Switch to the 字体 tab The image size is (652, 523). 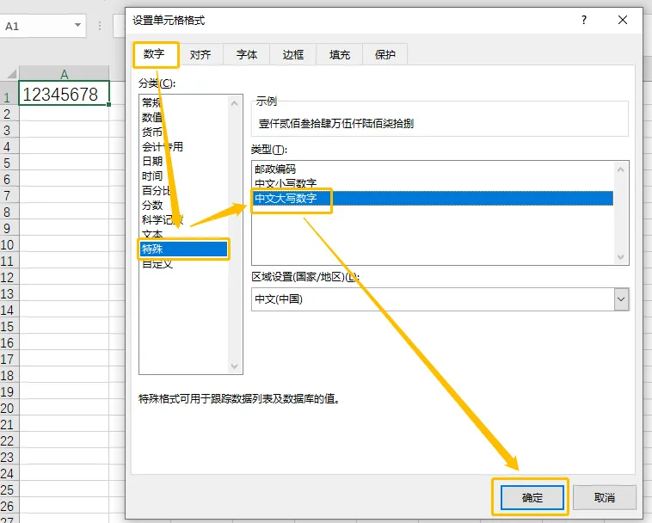[247, 54]
